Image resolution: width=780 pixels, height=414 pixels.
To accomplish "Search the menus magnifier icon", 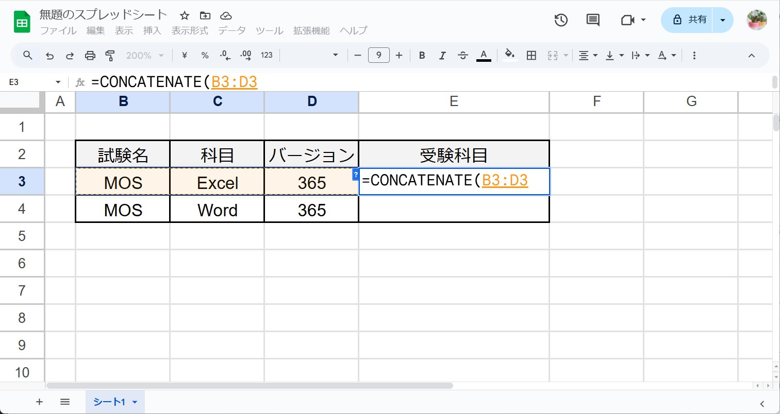I will (x=28, y=55).
